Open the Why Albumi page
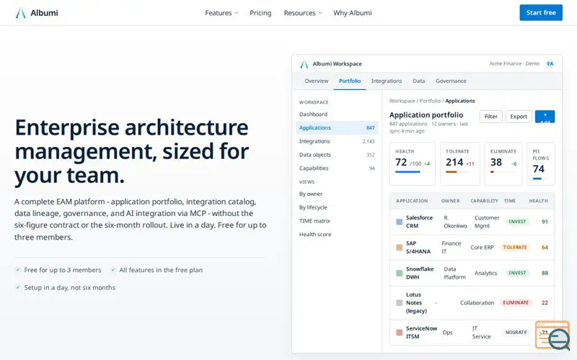The image size is (577, 360). tap(353, 13)
